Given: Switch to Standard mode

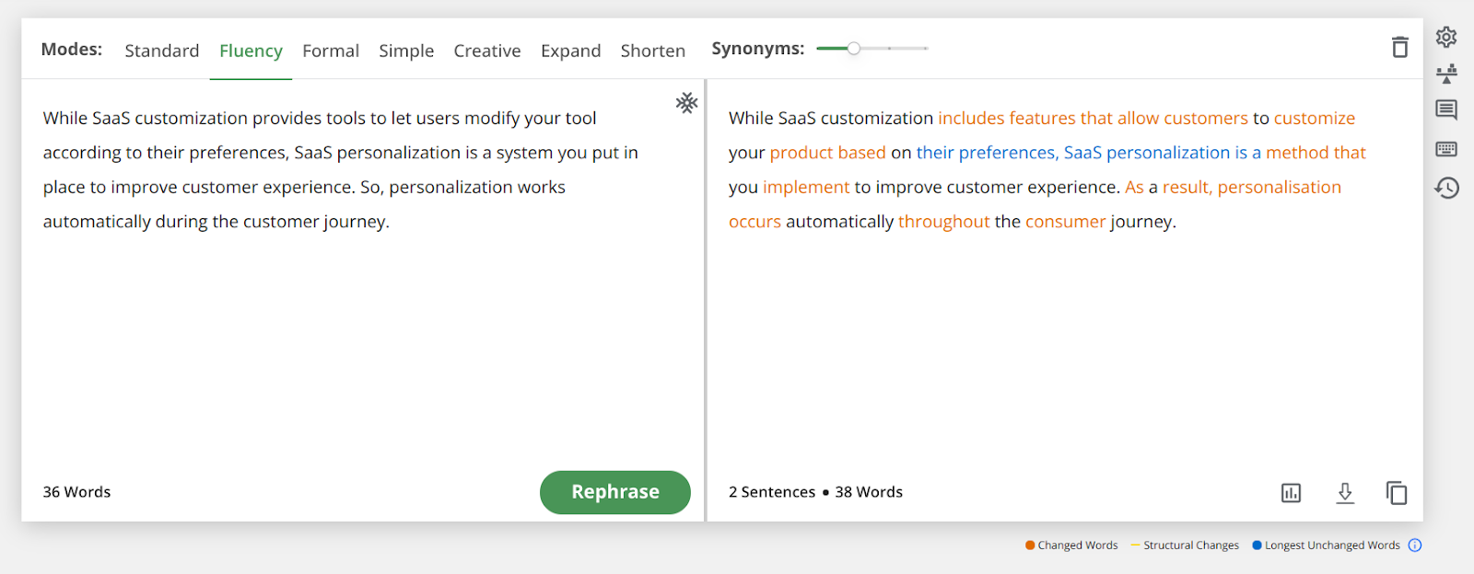Looking at the screenshot, I should click(x=162, y=51).
